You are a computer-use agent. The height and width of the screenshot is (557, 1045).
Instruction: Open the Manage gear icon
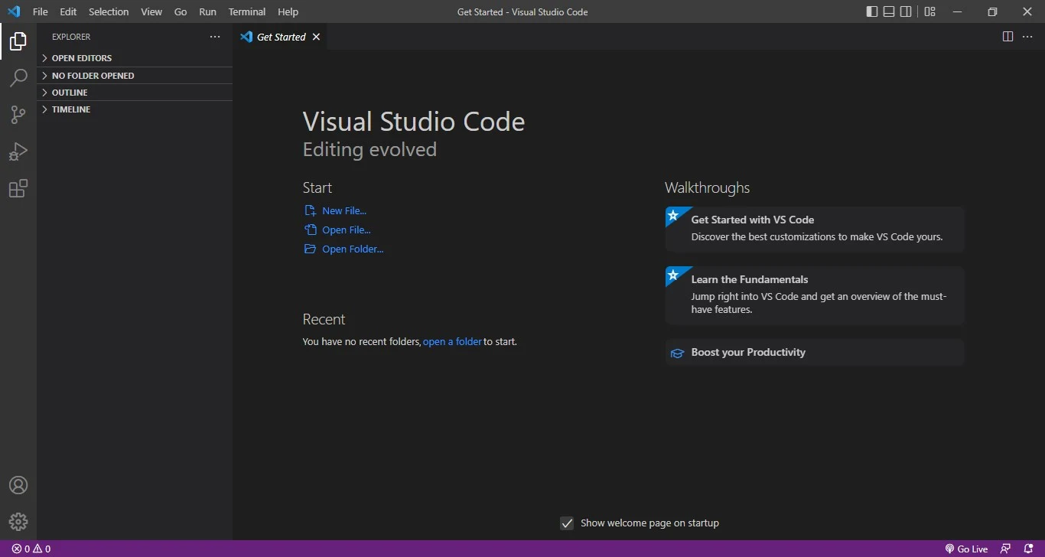(x=18, y=522)
